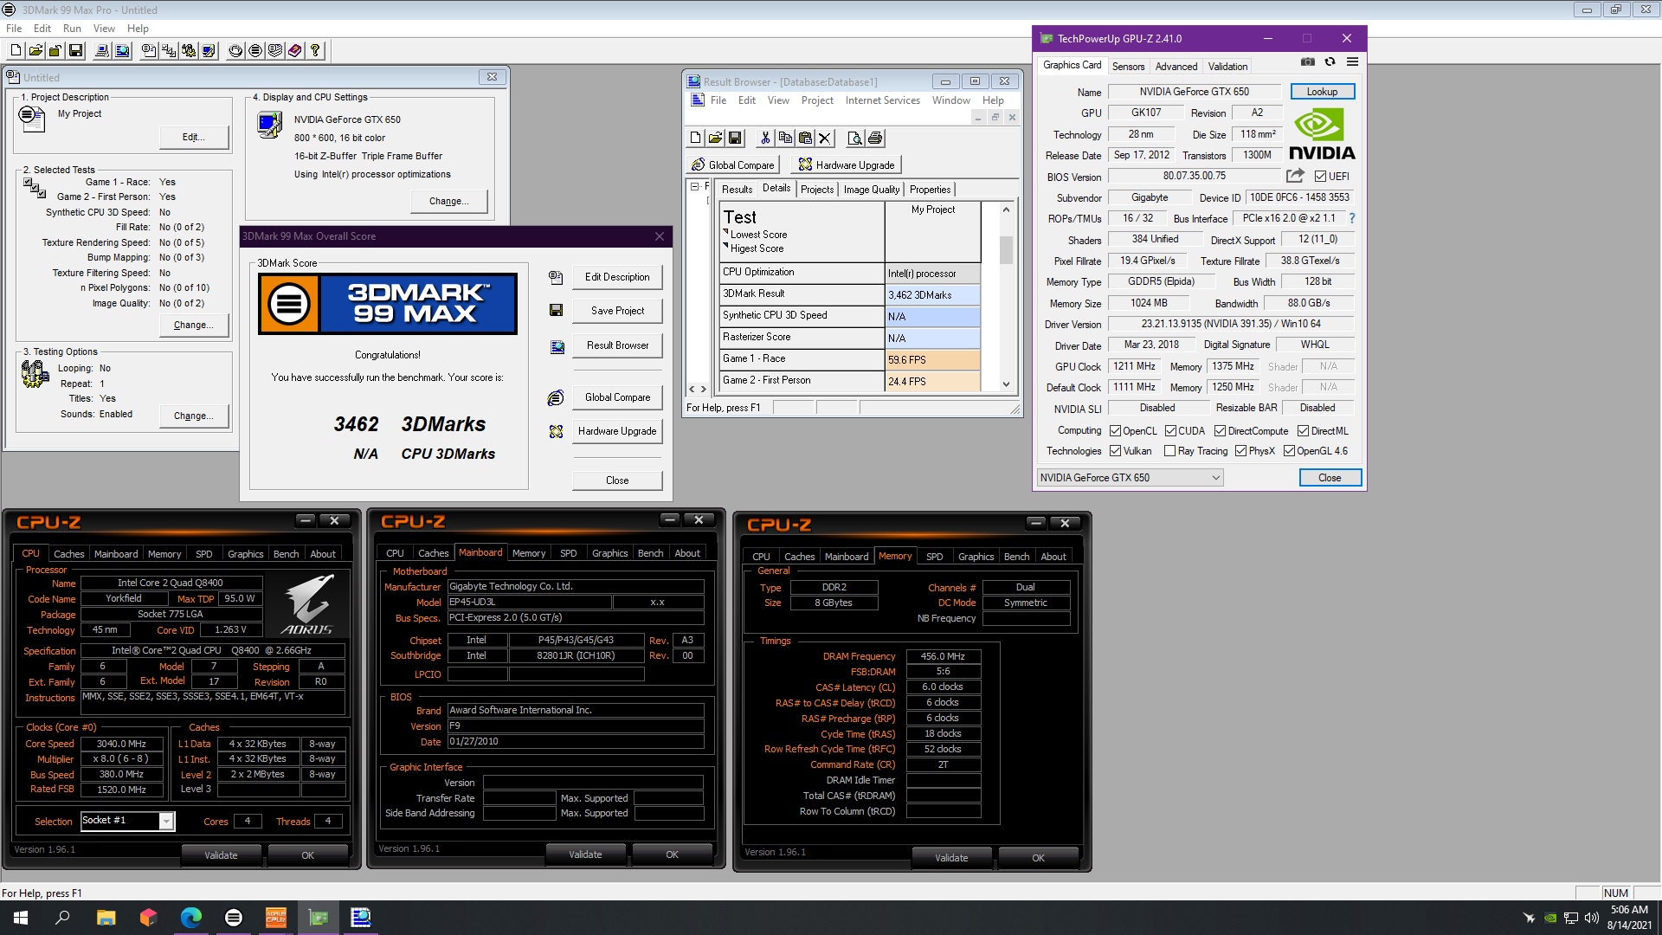
Task: Toggle the DirectML checkbox in GPU-Z
Action: (x=1303, y=431)
